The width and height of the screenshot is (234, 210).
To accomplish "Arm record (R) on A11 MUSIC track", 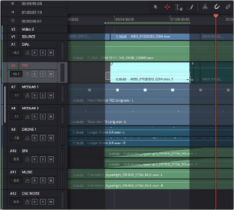I will click(x=35, y=180).
